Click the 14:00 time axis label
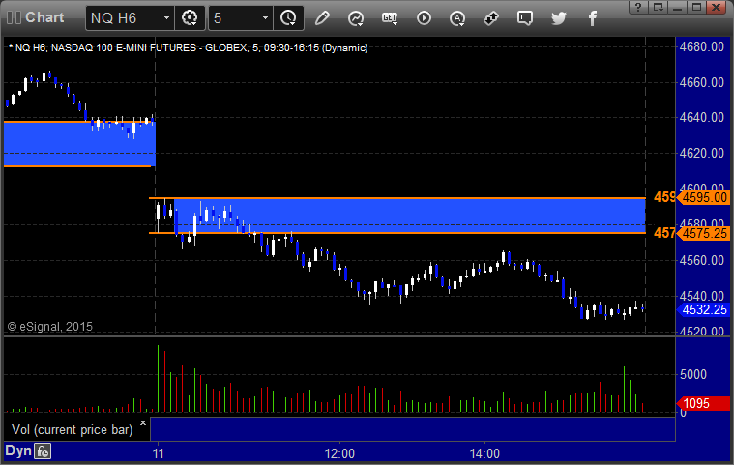 pos(484,453)
